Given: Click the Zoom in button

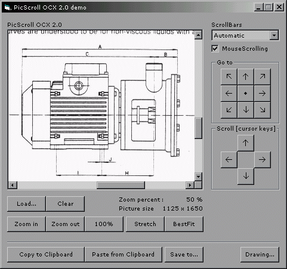Looking at the screenshot, I should point(26,224).
